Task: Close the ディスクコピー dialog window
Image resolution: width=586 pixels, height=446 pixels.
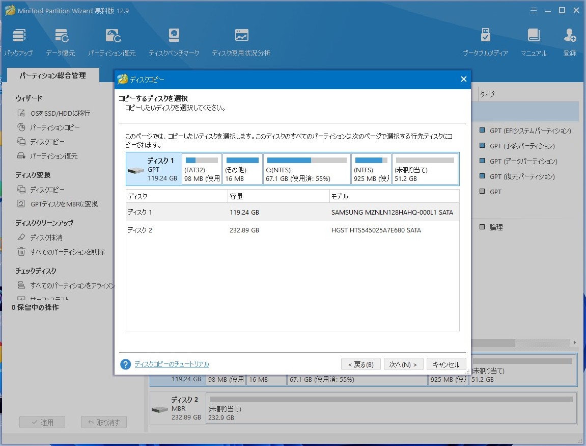Action: pyautogui.click(x=463, y=79)
